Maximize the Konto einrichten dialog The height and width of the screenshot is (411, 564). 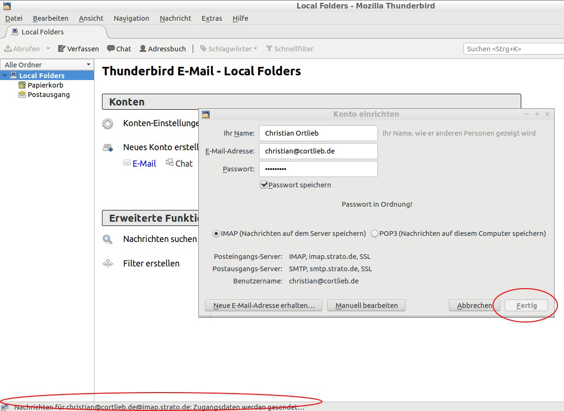point(537,114)
